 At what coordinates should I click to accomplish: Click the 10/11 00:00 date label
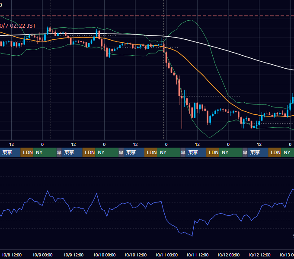coord(166,255)
